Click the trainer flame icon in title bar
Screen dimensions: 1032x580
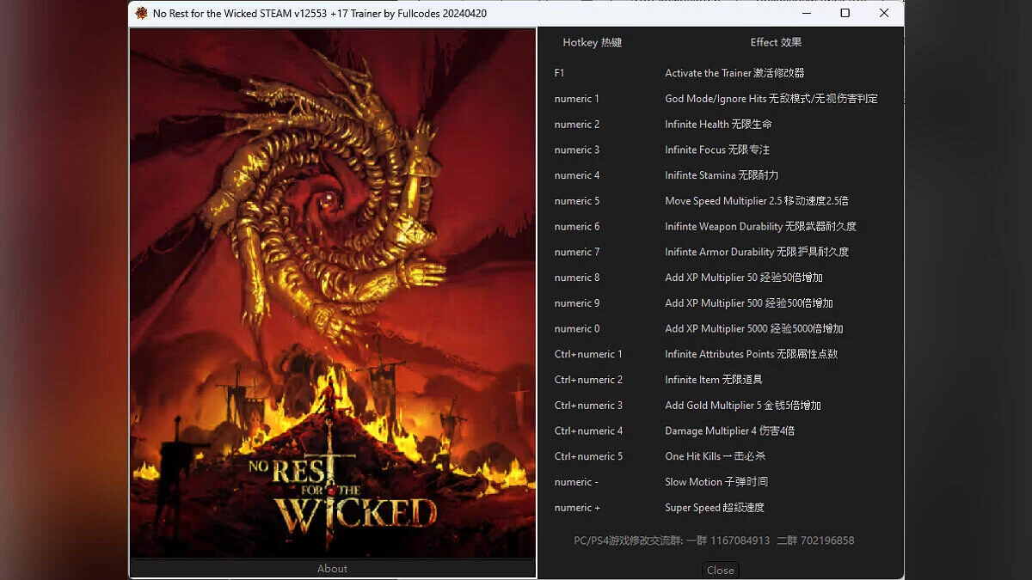click(x=139, y=14)
